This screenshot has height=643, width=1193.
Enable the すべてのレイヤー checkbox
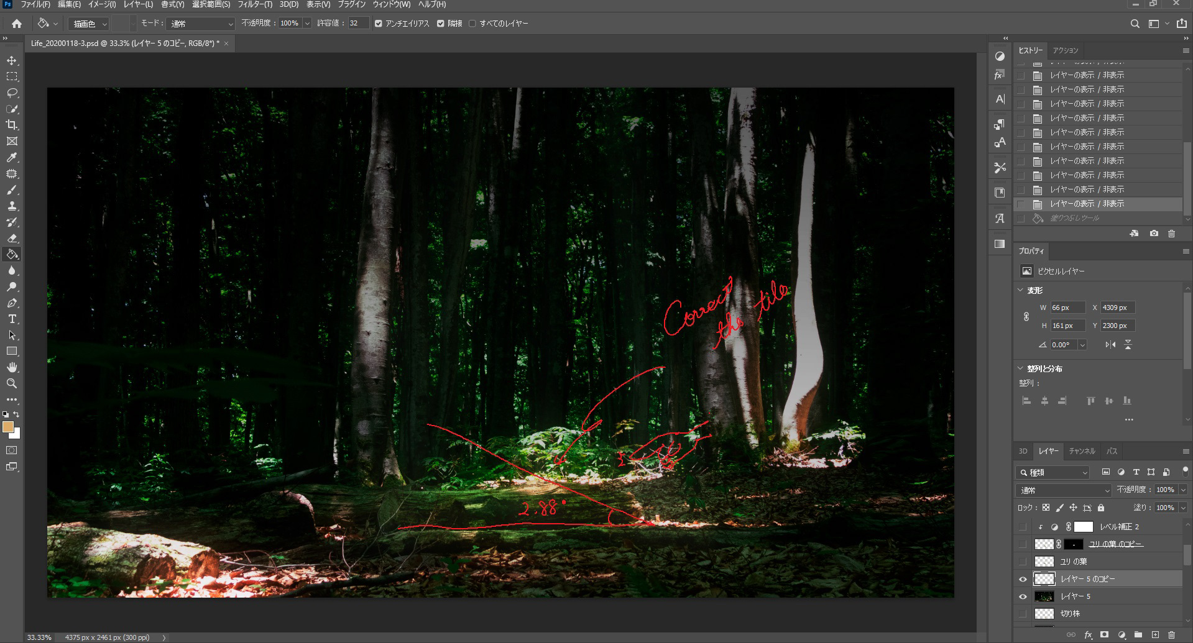[x=472, y=24]
